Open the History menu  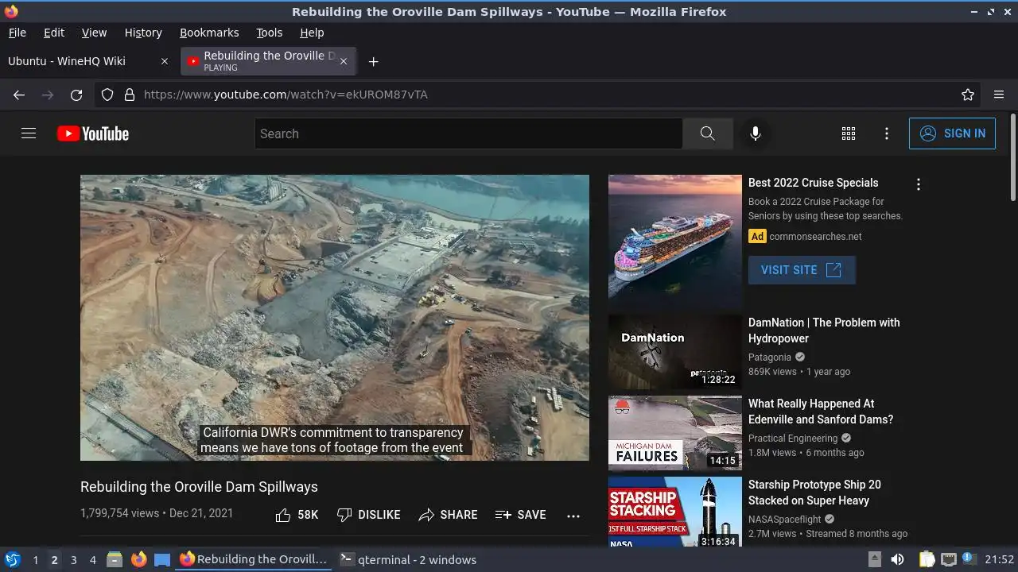click(x=143, y=33)
